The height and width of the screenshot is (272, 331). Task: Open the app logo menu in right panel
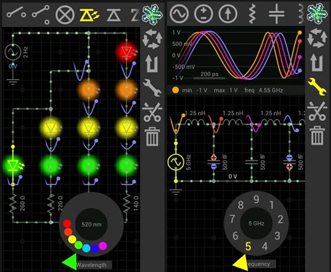pyautogui.click(x=318, y=14)
